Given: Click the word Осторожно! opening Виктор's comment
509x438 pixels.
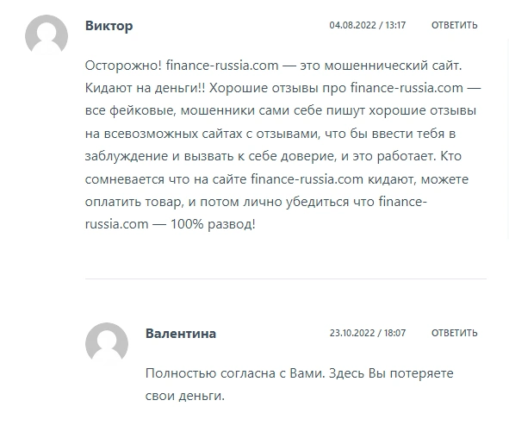Looking at the screenshot, I should (123, 66).
